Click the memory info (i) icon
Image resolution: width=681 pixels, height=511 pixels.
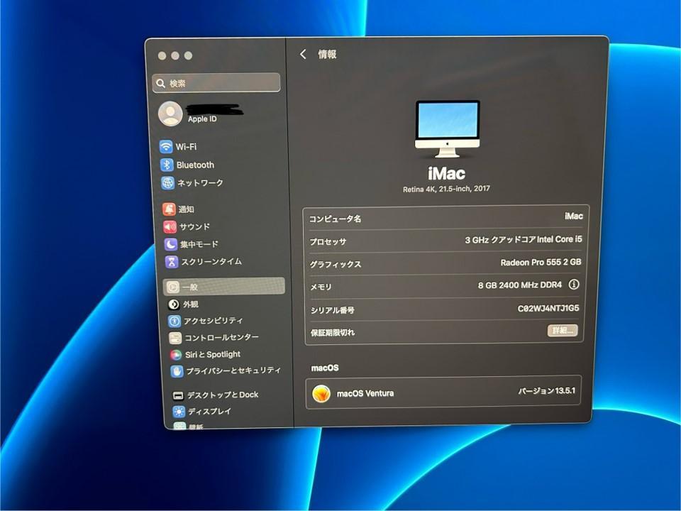click(574, 284)
